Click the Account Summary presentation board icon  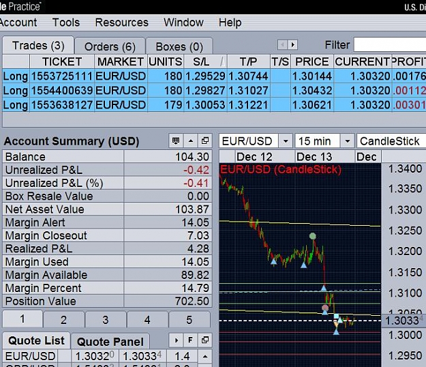tap(176, 141)
